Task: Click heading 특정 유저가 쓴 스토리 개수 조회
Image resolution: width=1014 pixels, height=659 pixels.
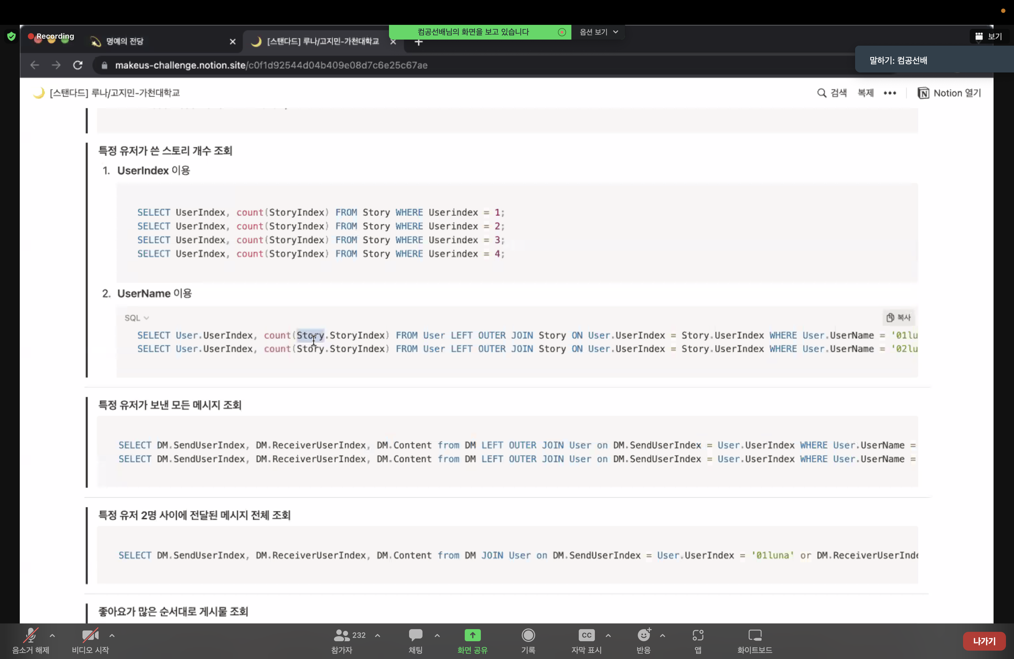Action: tap(165, 150)
